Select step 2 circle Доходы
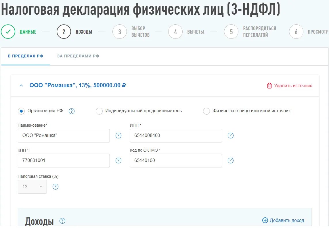This screenshot has width=329, height=228. [64, 32]
